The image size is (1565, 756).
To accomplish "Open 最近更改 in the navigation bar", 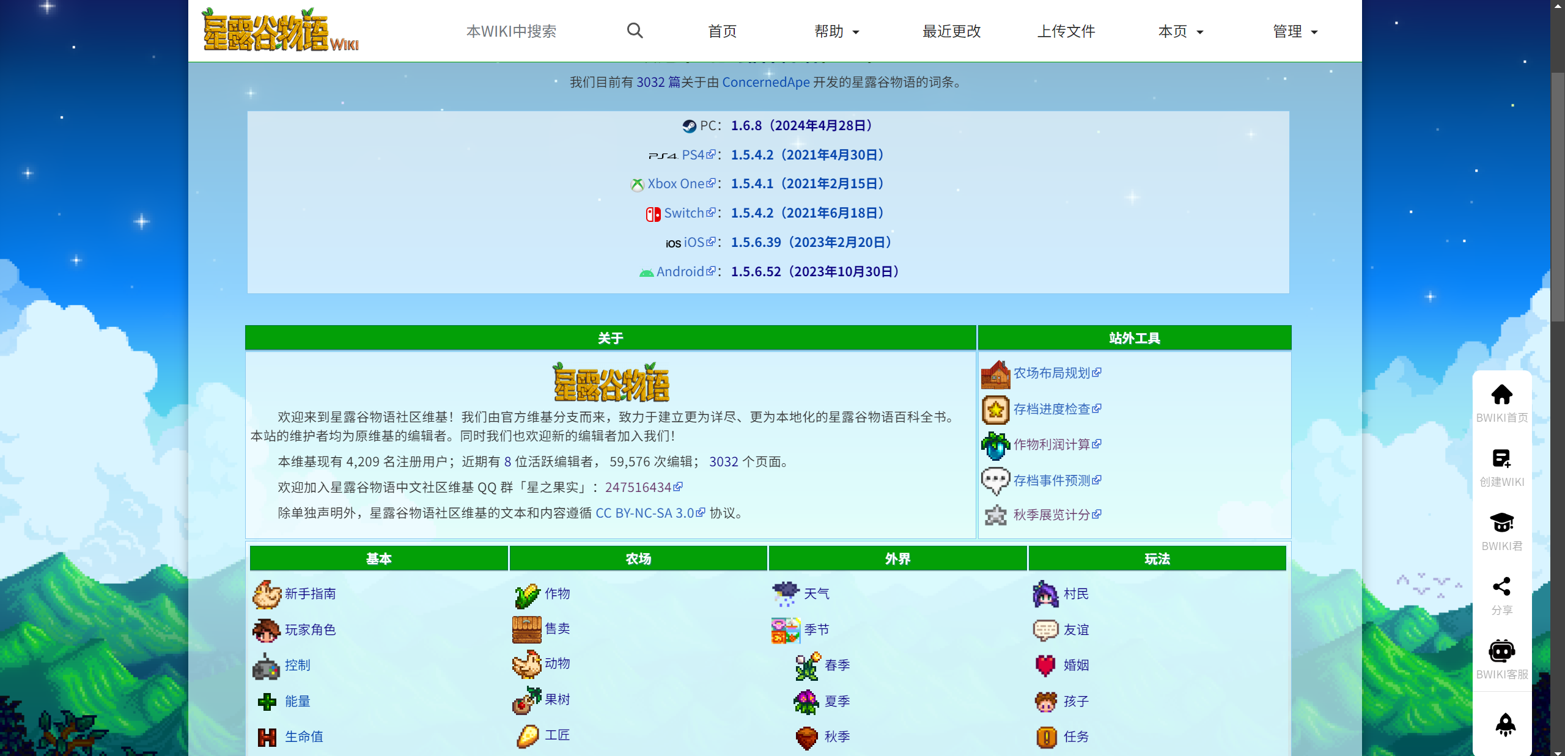I will pyautogui.click(x=951, y=31).
